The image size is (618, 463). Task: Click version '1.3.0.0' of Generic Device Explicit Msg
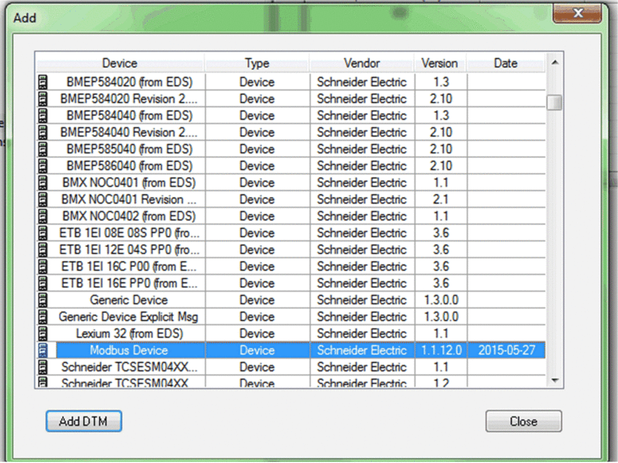point(442,317)
